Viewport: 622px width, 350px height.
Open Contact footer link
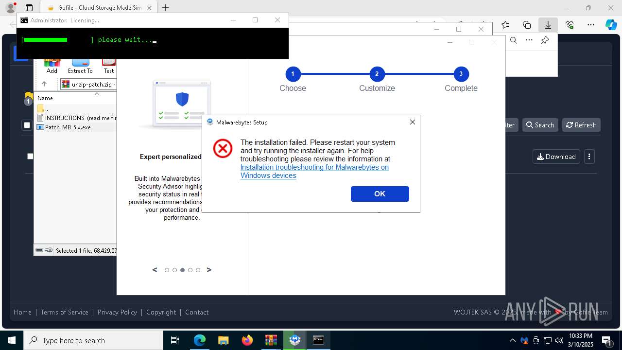(x=197, y=312)
